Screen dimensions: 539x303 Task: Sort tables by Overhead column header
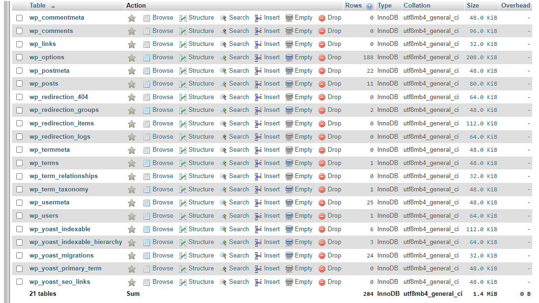click(515, 5)
